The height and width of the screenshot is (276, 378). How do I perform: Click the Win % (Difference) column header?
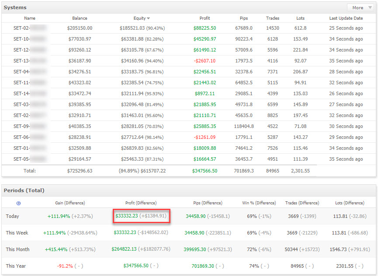[x=259, y=203]
